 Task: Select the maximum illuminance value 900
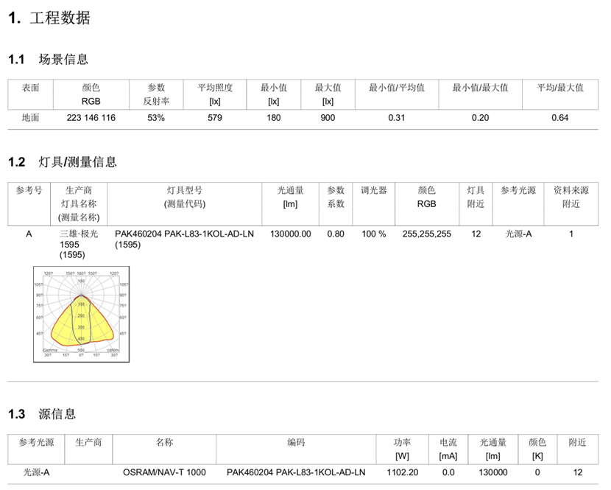(328, 118)
